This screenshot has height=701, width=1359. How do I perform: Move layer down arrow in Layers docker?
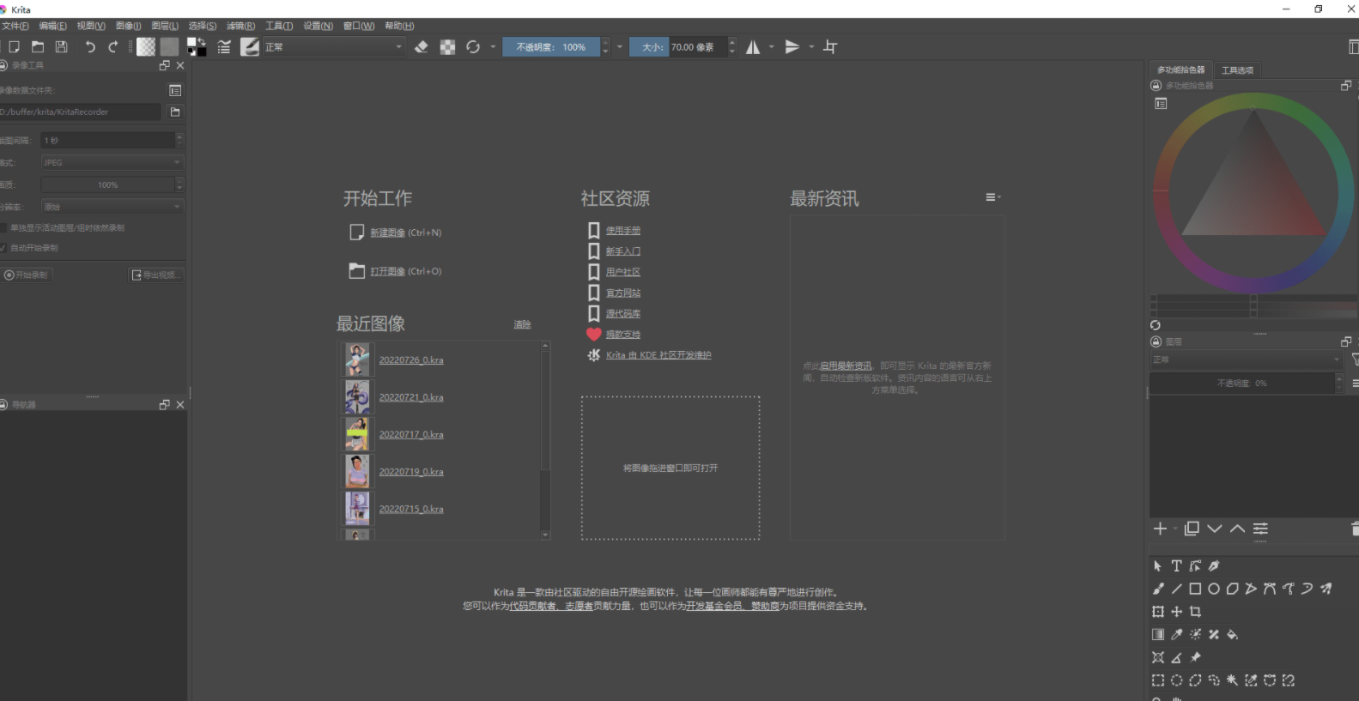(1215, 529)
